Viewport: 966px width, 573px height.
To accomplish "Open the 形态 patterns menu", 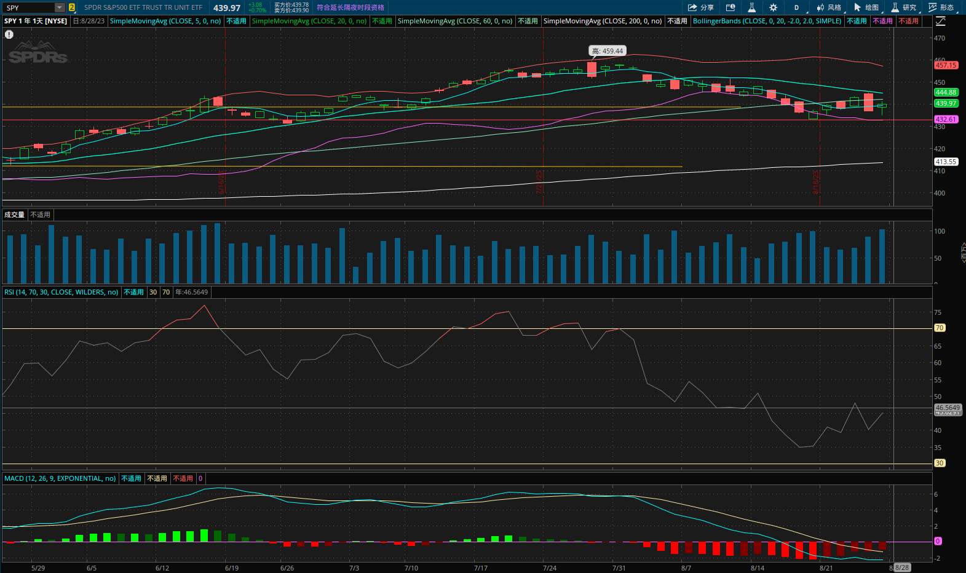I will (x=941, y=7).
